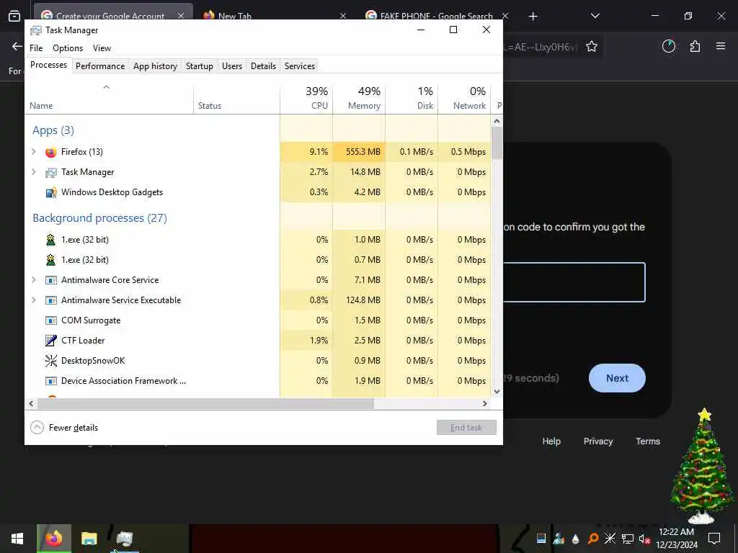Screen dimensions: 738x553
Task: Click the second 1.exe (32 bit) tree icon
Action: [x=51, y=260]
